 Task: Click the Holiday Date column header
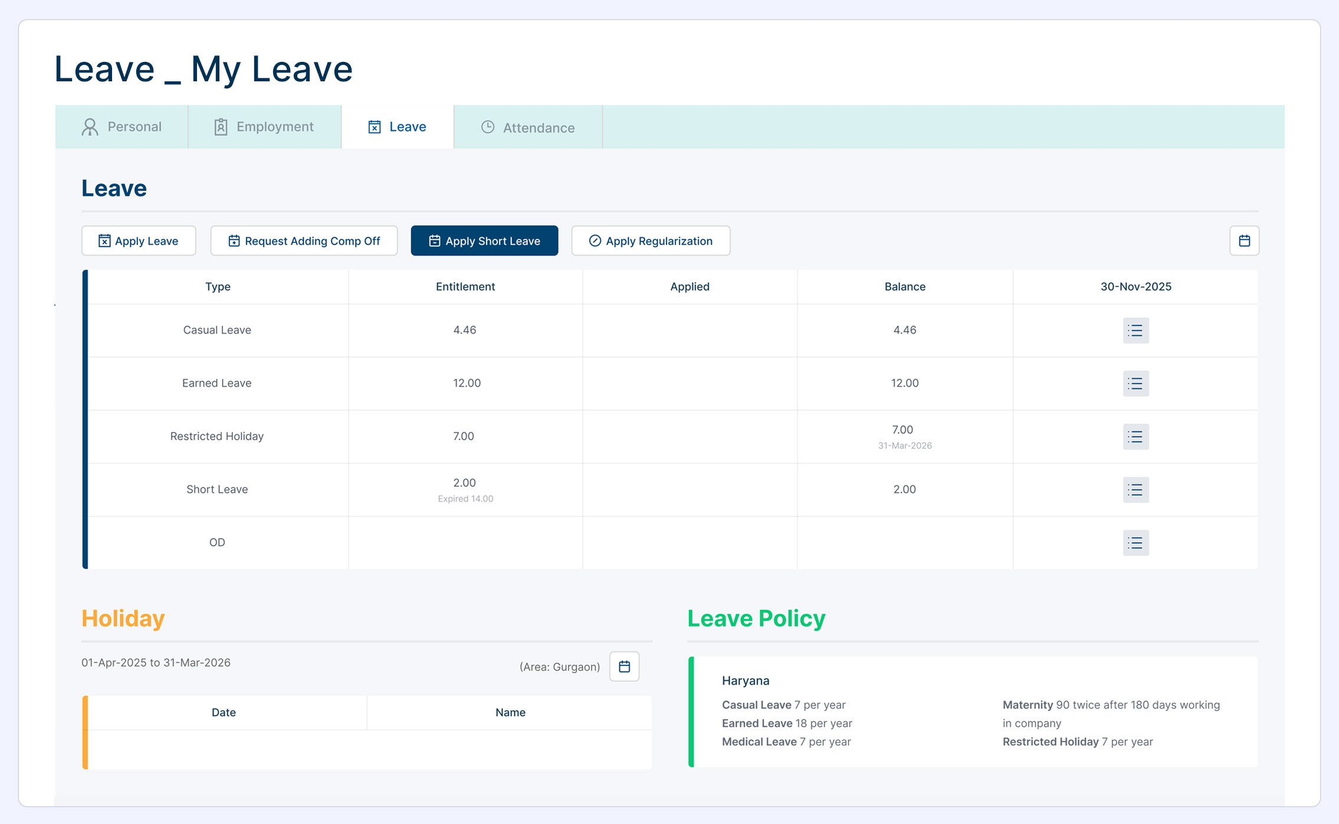click(x=224, y=712)
